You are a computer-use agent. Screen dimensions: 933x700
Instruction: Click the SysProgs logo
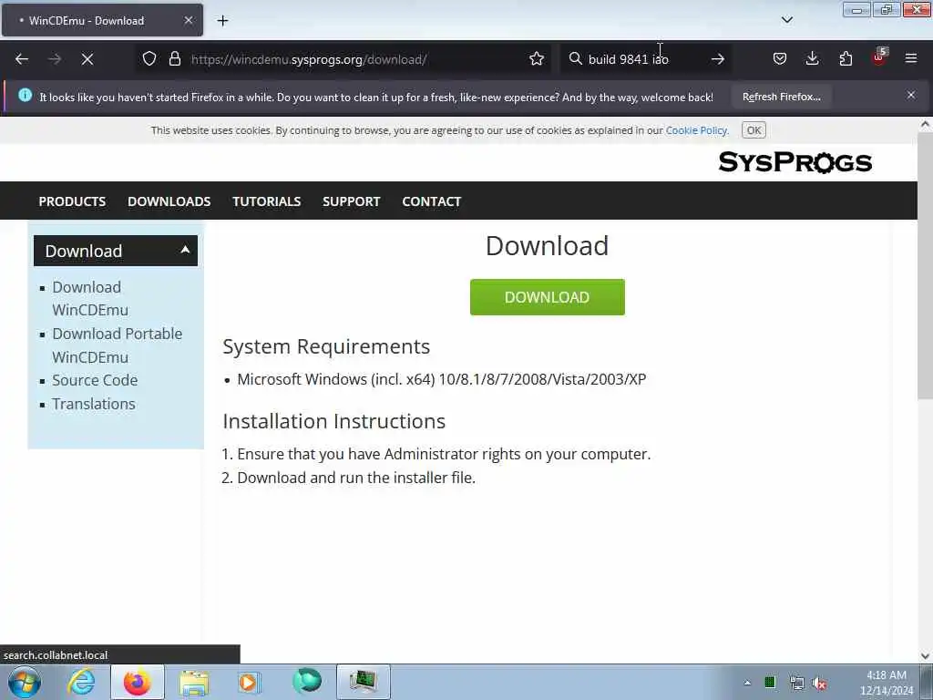pos(795,162)
